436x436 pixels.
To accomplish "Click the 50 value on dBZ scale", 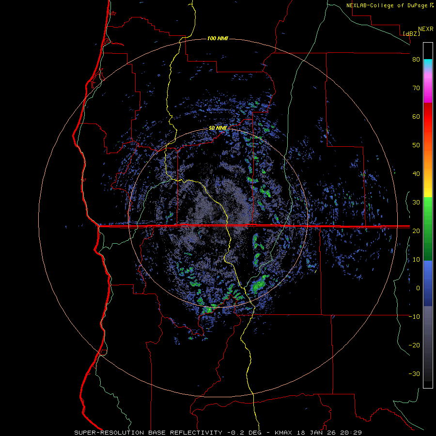I will pos(416,145).
